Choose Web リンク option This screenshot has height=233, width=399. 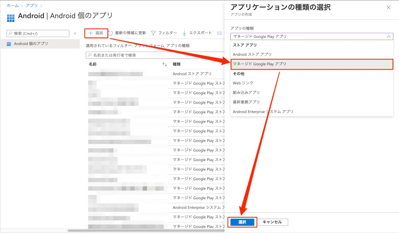point(312,83)
